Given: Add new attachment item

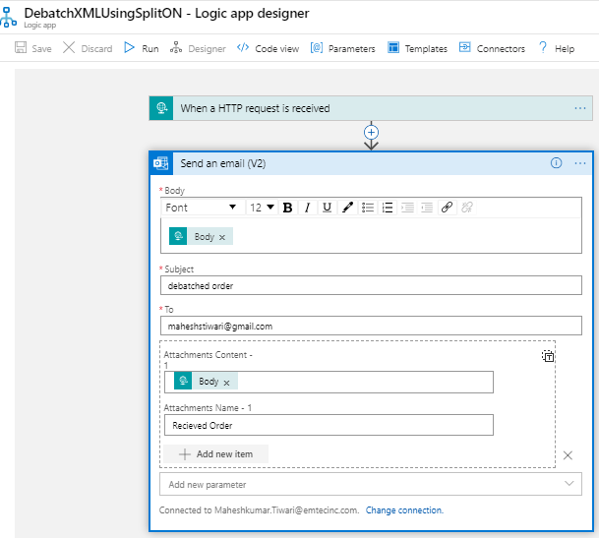Looking at the screenshot, I should tap(215, 454).
